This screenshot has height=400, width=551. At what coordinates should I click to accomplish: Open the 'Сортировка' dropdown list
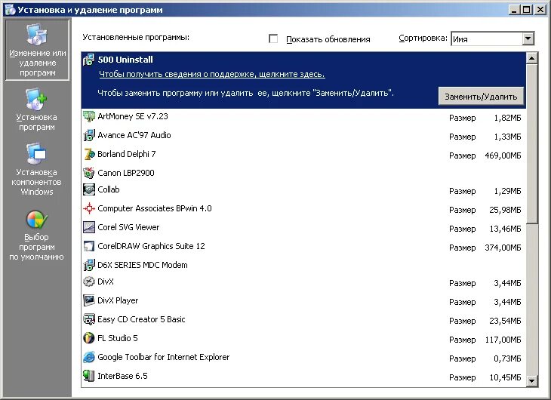point(528,38)
